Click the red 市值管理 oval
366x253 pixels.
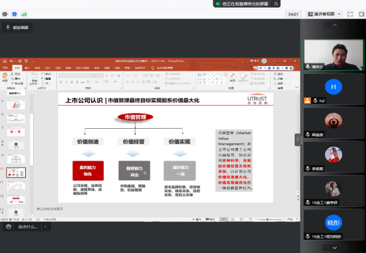tap(135, 117)
